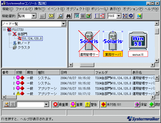
Task: Switch to list view icon
Action: point(82,16)
